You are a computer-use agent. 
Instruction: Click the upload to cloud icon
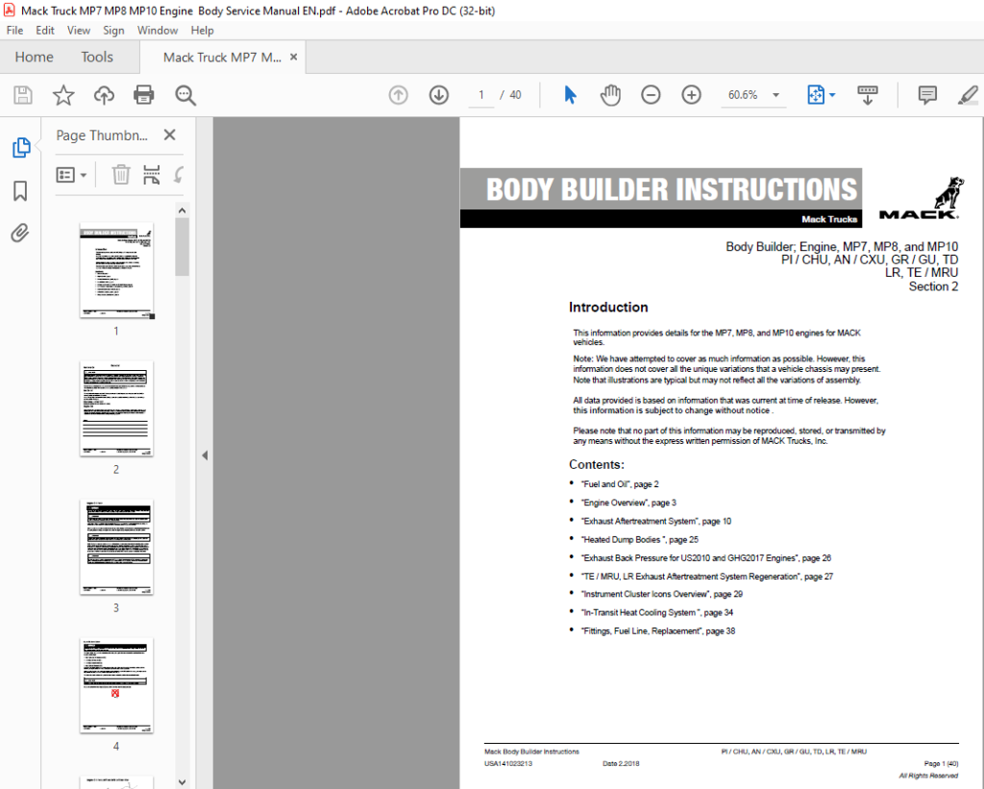(104, 95)
